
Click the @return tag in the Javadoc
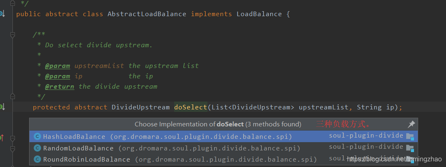click(59, 87)
